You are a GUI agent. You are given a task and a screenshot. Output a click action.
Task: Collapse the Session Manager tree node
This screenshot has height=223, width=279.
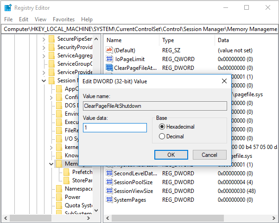tap(44, 81)
